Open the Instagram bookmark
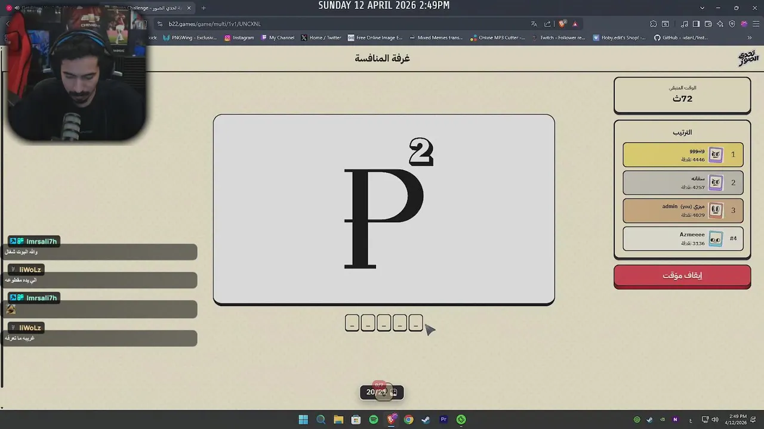This screenshot has height=429, width=764. point(239,38)
